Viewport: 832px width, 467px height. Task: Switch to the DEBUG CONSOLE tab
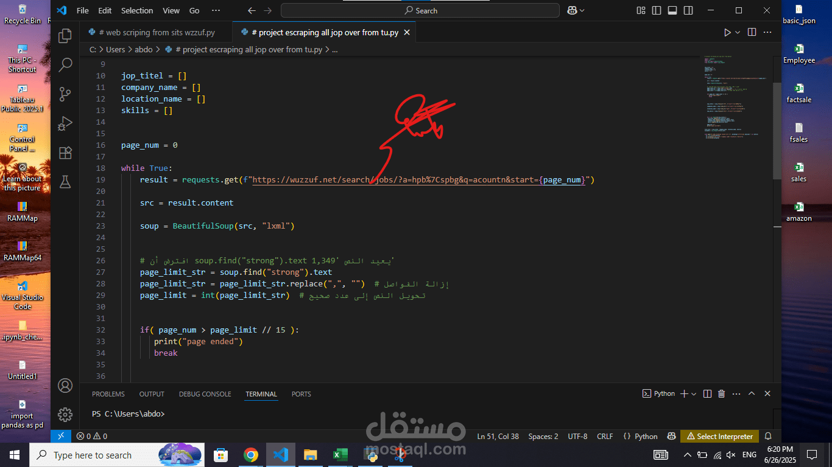[205, 394]
